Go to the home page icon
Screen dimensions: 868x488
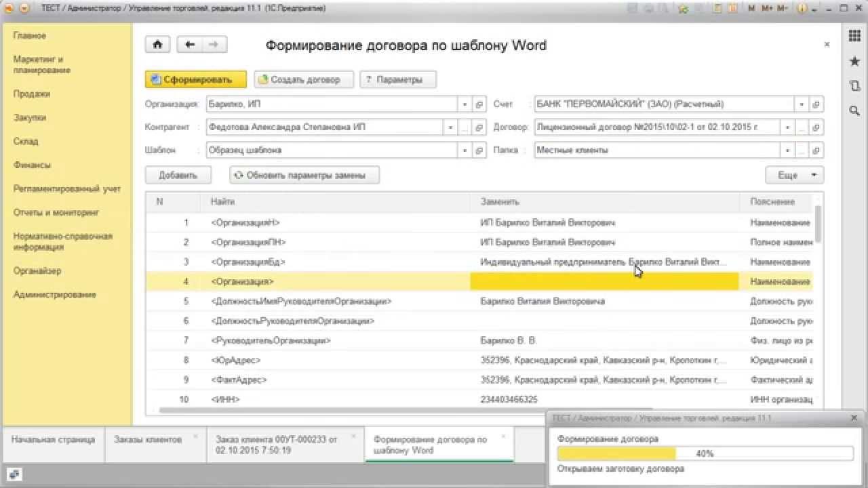[x=157, y=45]
